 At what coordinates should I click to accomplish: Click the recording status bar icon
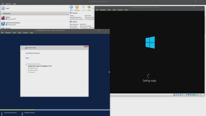[189, 94]
